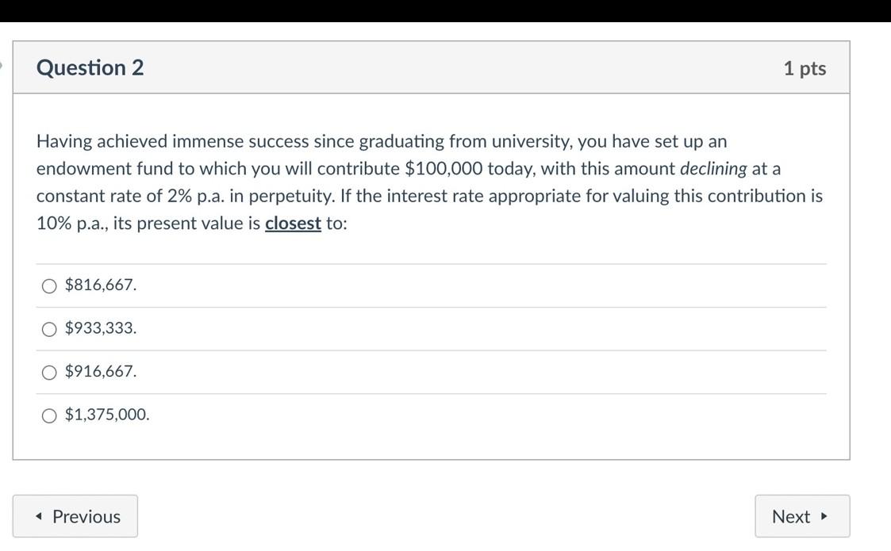The image size is (891, 551).
Task: Click the Question 2 header title
Action: pos(90,68)
